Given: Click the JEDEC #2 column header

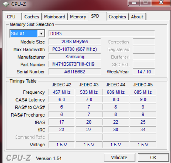Looking at the screenshot, I should point(62,85).
